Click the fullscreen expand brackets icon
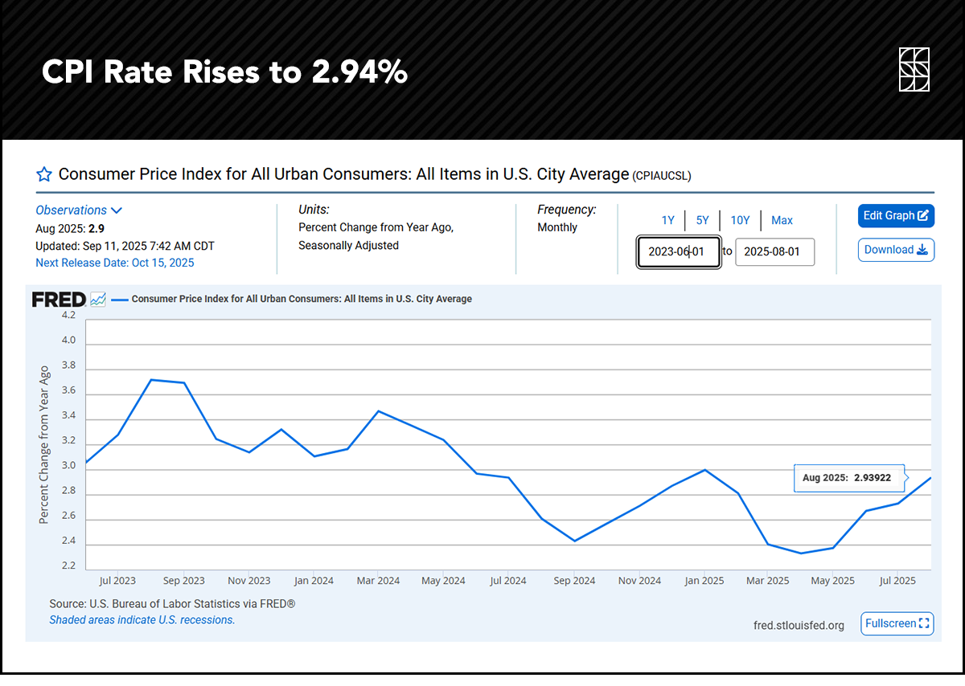Screen dimensions: 965x686 tap(924, 623)
